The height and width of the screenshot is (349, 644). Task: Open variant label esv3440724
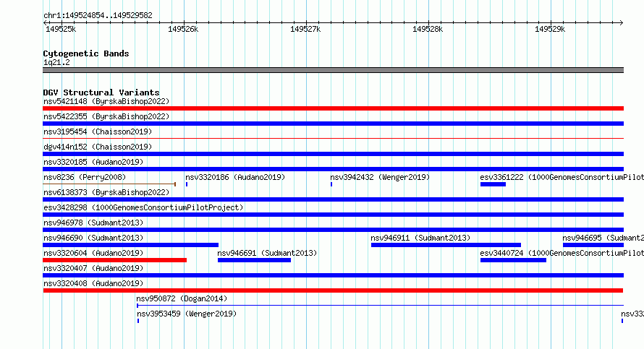click(562, 253)
